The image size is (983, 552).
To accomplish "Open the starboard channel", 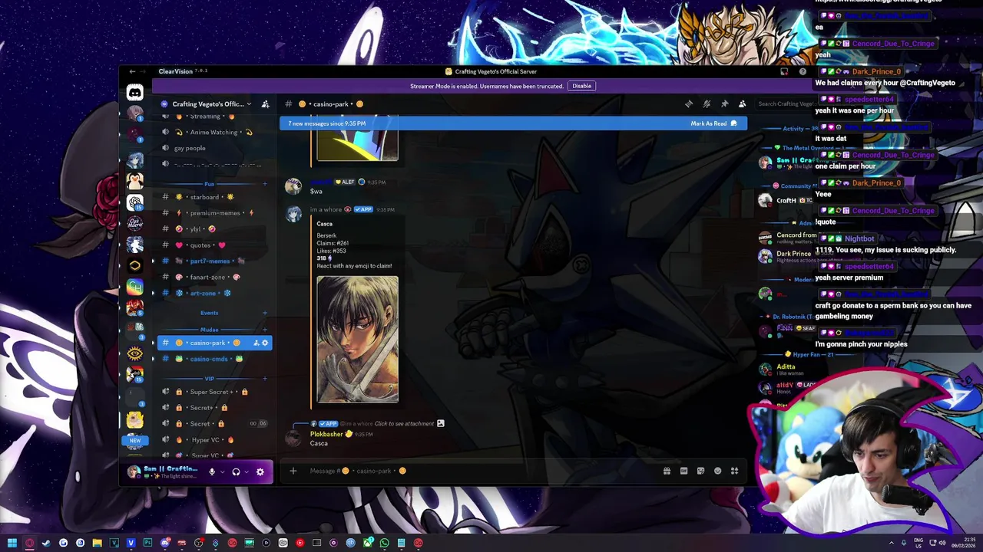I will pos(214,197).
